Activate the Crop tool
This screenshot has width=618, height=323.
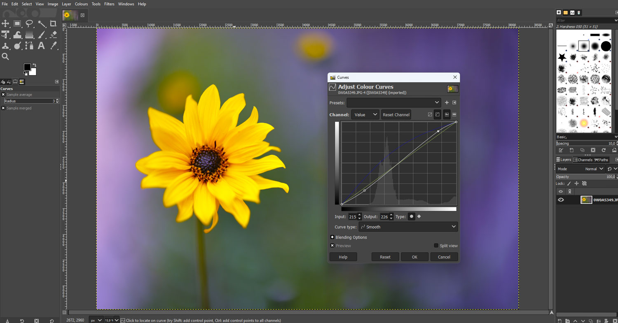point(53,23)
